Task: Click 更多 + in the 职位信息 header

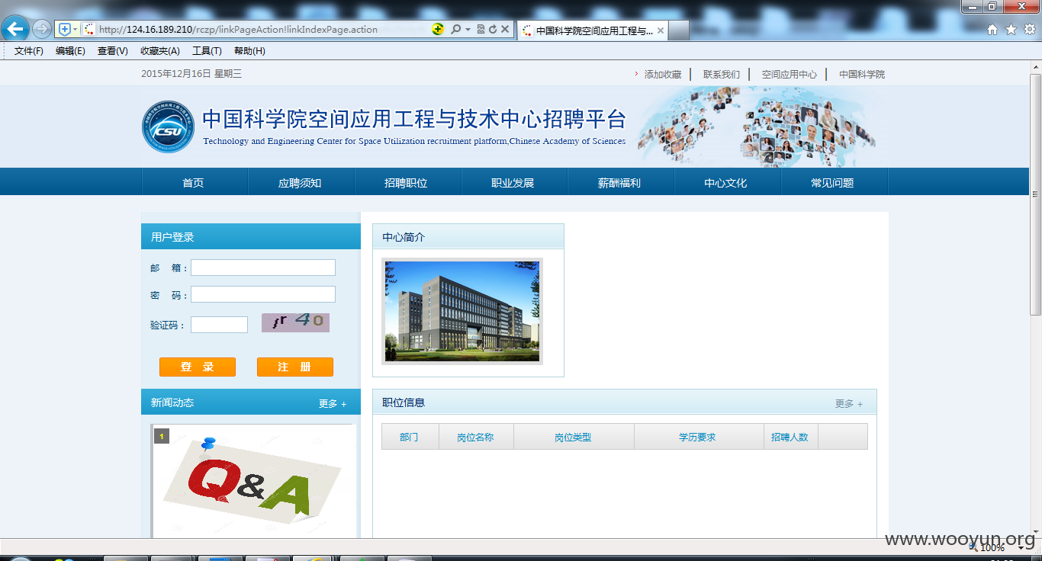Action: (x=849, y=404)
